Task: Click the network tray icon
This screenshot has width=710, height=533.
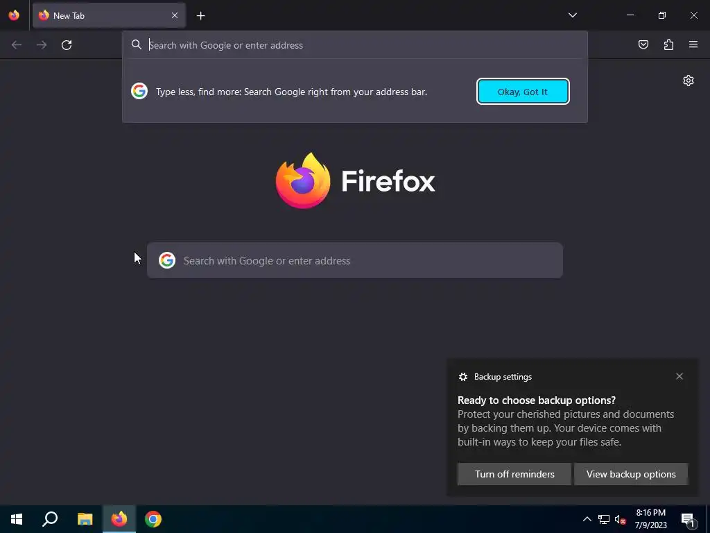Action: pos(604,519)
